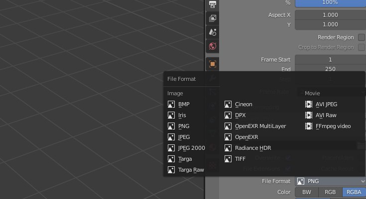Open the Output properties tab icon

point(213,4)
